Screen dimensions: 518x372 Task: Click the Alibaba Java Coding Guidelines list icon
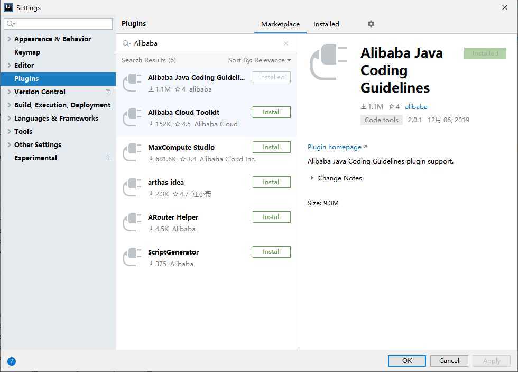click(132, 83)
